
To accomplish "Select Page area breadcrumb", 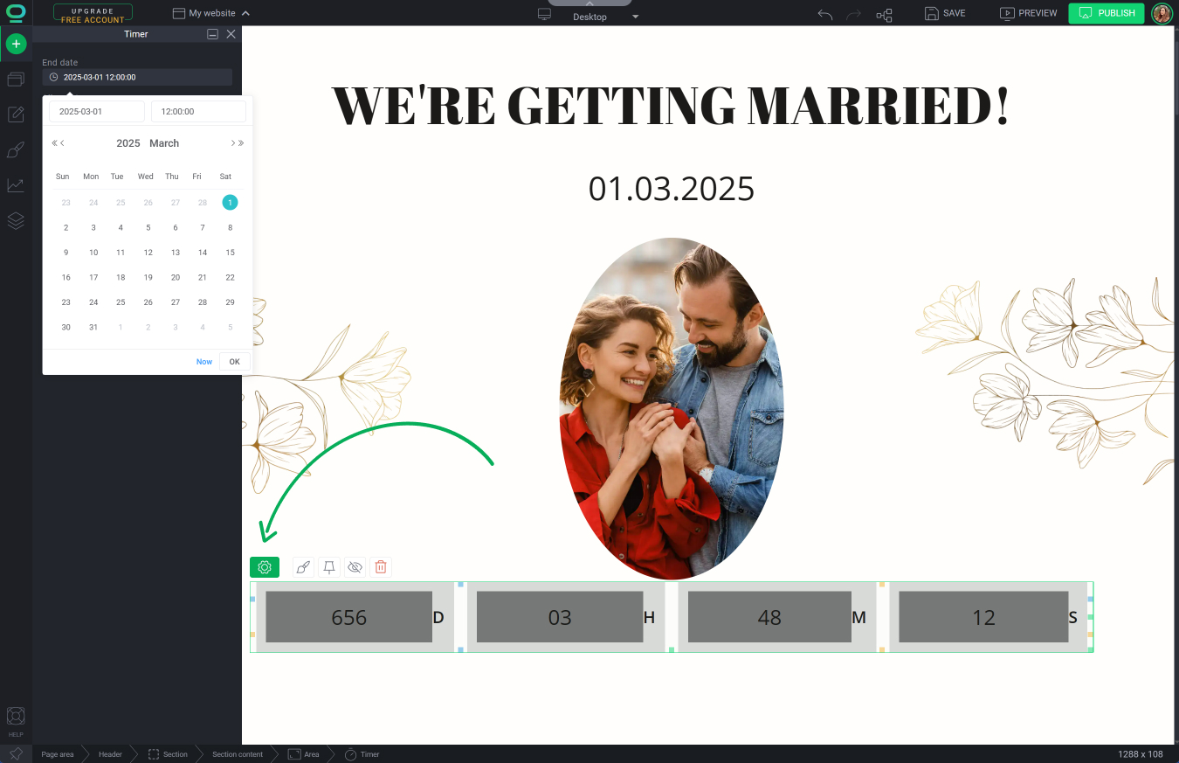I will pyautogui.click(x=58, y=754).
